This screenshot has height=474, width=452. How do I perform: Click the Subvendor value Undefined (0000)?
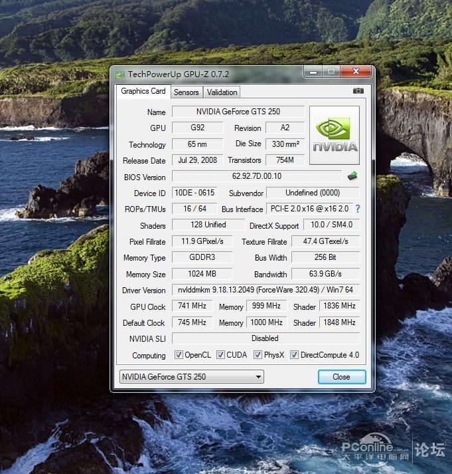[313, 193]
